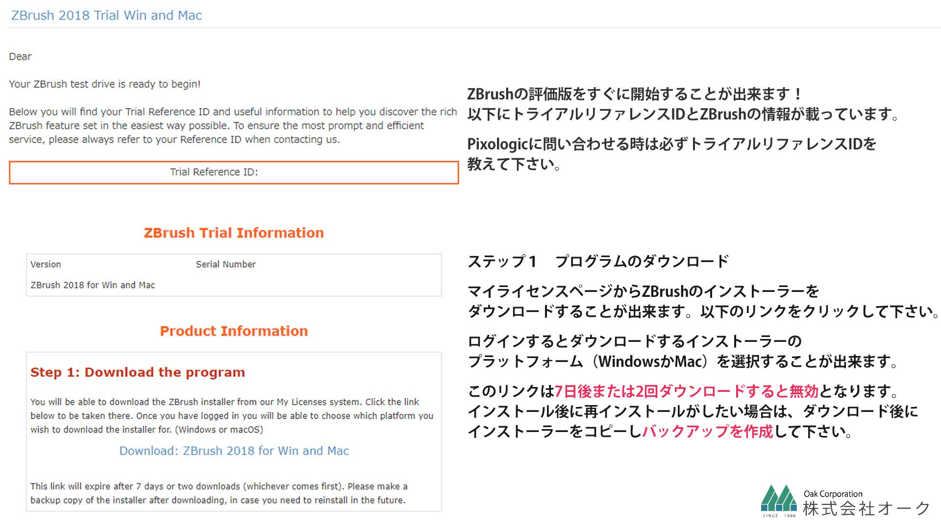
Task: Click the 'ZBrush 2018 for Win and Mac' version value
Action: point(93,285)
